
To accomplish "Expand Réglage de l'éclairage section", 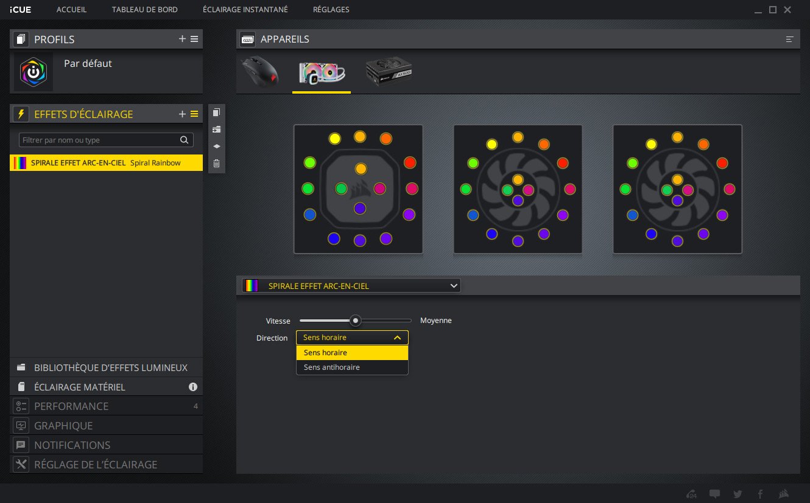I will (x=106, y=464).
